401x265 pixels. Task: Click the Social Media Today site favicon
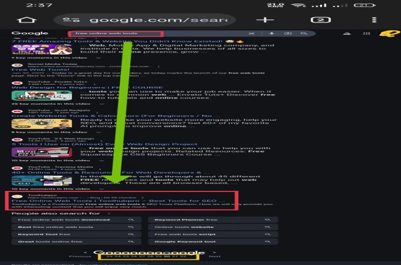coord(17,65)
